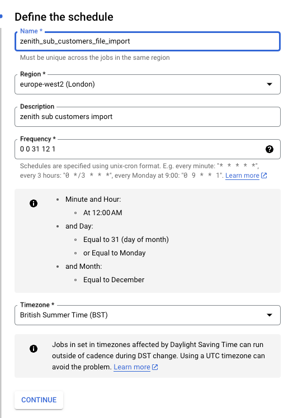This screenshot has height=418, width=293.
Task: Click the Frequency help question mark icon
Action: click(270, 149)
